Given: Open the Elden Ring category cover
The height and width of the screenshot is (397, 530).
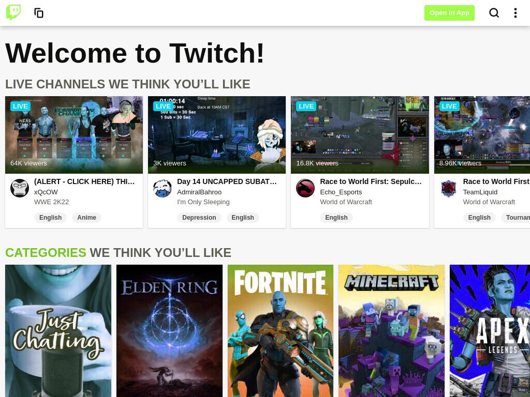Looking at the screenshot, I should tap(169, 331).
